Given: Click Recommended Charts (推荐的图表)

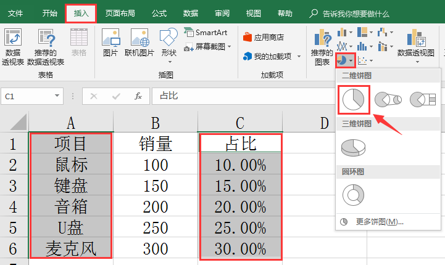Looking at the screenshot, I should 322,47.
